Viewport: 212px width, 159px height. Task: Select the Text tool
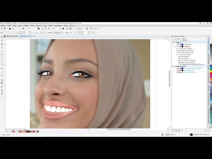coord(2,68)
